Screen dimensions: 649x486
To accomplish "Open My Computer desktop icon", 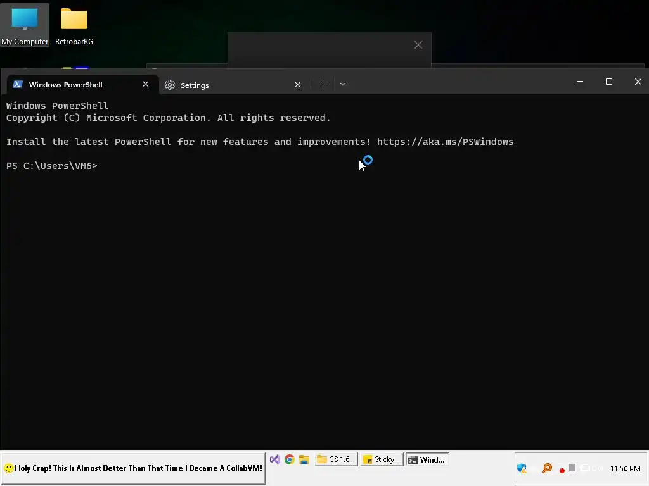I will coord(25,25).
